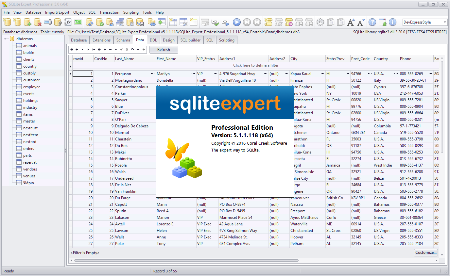Click the import table icon with green arrow
This screenshot has height=276, width=450.
[x=162, y=22]
